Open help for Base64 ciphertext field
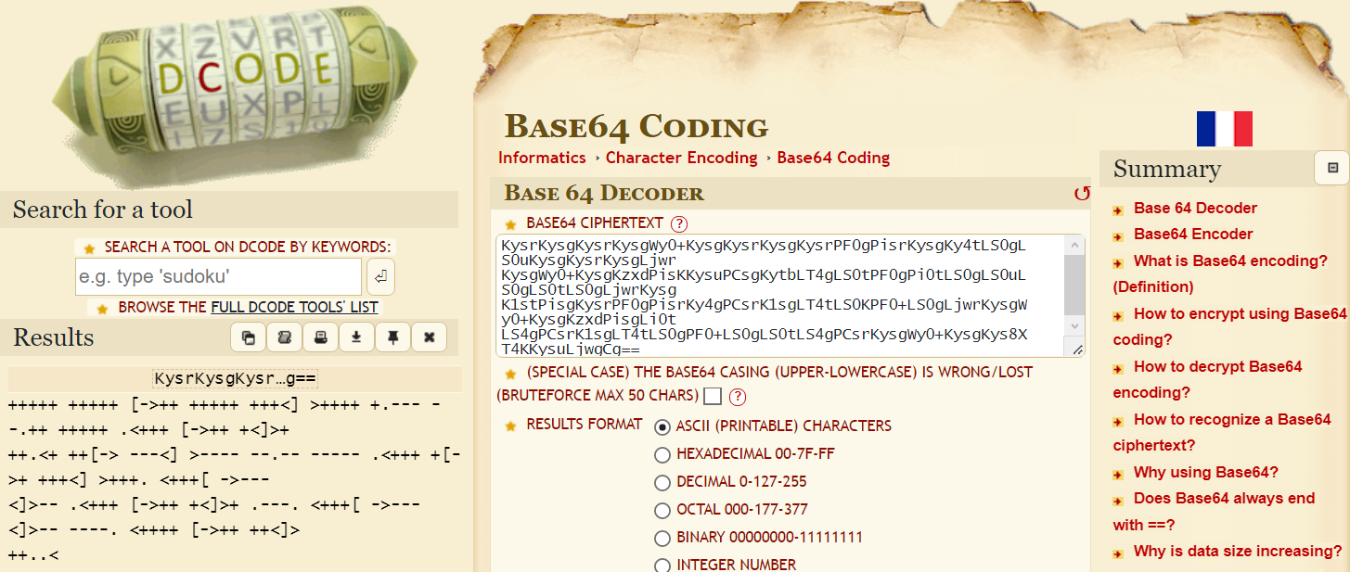1350x572 pixels. [x=679, y=223]
